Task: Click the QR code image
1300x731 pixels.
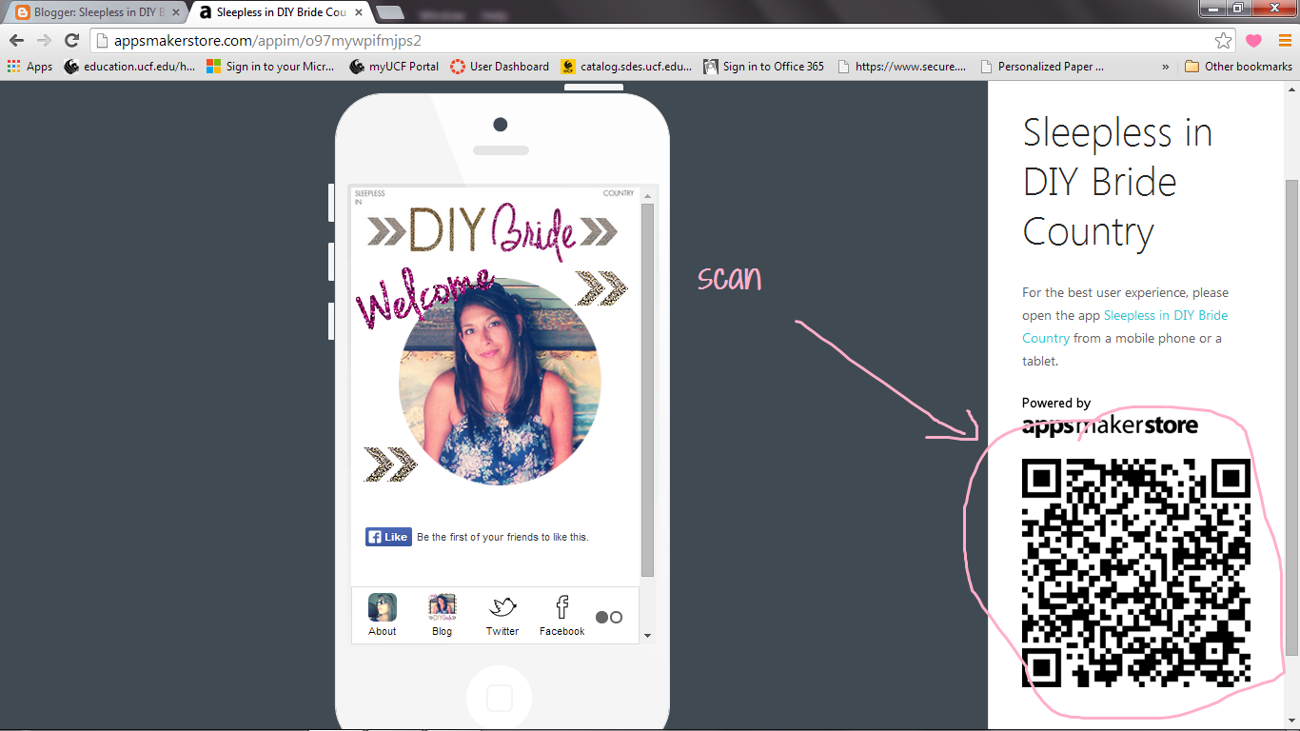Action: [1136, 572]
